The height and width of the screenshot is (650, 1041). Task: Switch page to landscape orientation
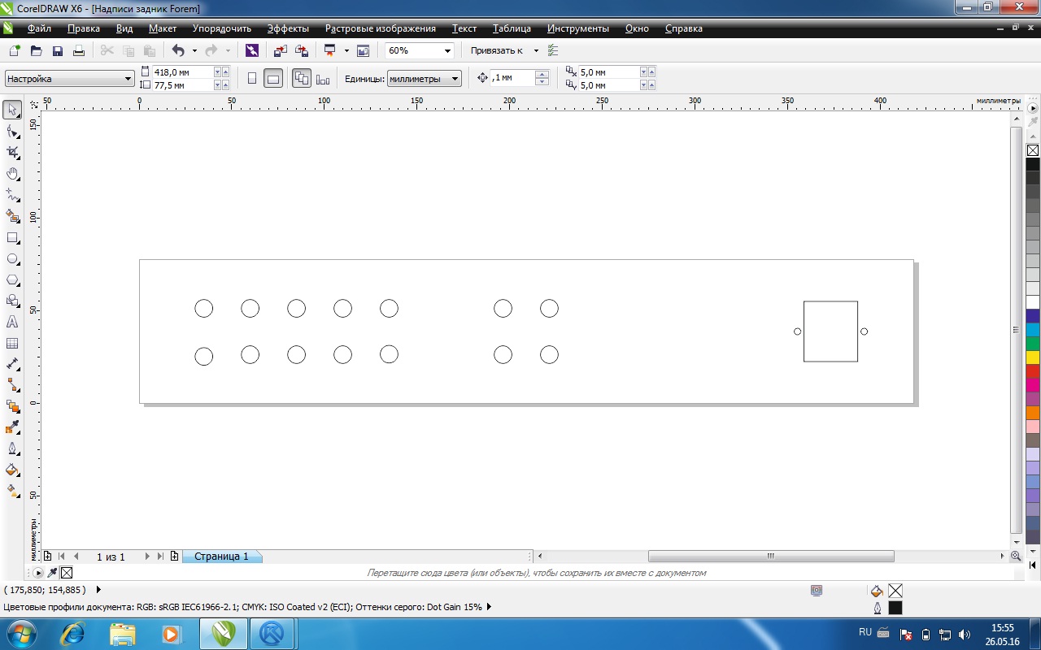coord(273,79)
